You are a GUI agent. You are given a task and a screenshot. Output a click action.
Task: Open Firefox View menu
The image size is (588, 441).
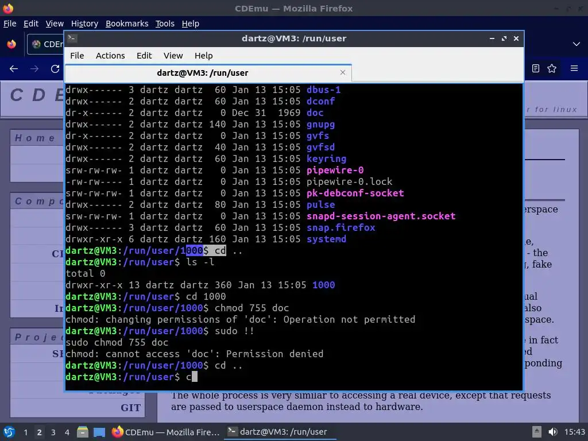[55, 24]
